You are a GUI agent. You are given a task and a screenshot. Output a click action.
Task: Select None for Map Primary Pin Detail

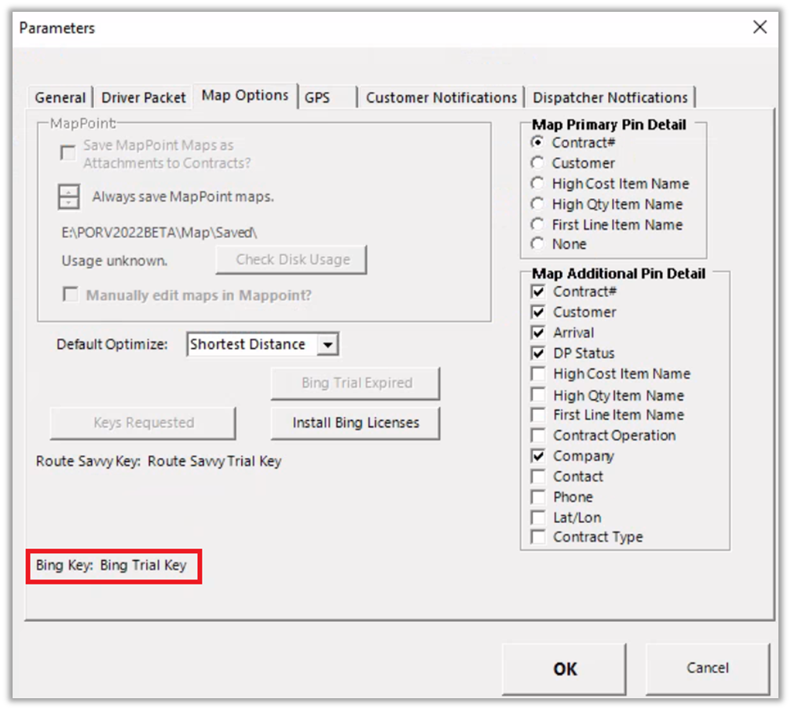[538, 244]
